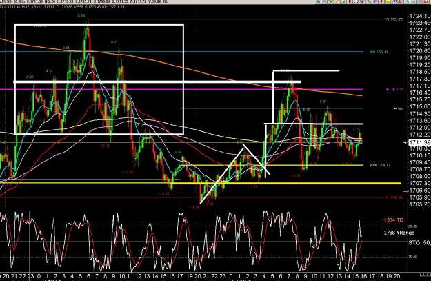
Task: Select the 1720.60 price axis label
Action: coord(420,51)
